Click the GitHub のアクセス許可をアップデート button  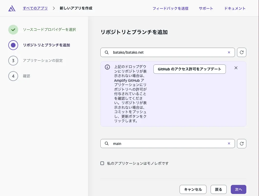[189, 69]
